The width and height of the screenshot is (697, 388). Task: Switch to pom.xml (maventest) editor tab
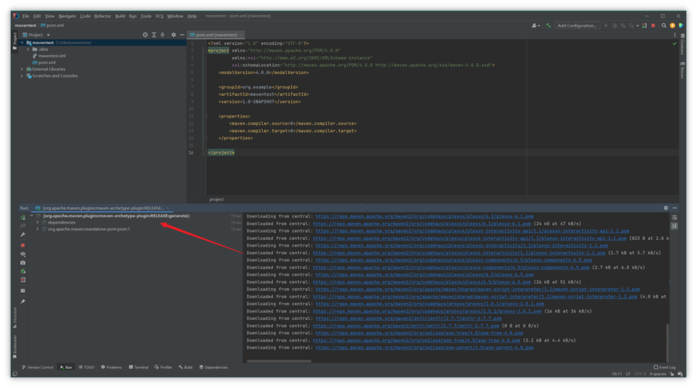[216, 35]
